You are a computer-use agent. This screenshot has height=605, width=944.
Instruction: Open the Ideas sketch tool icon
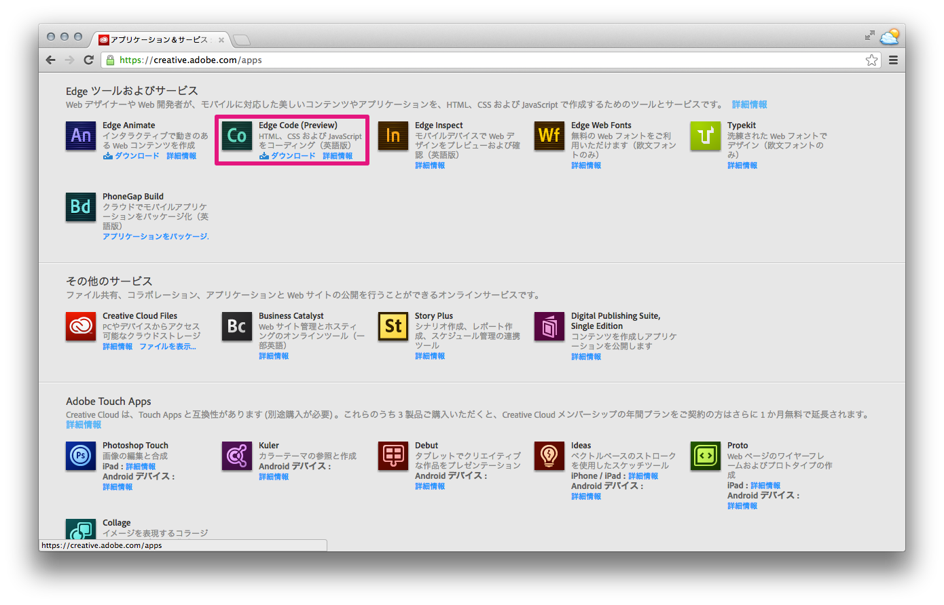click(x=549, y=456)
